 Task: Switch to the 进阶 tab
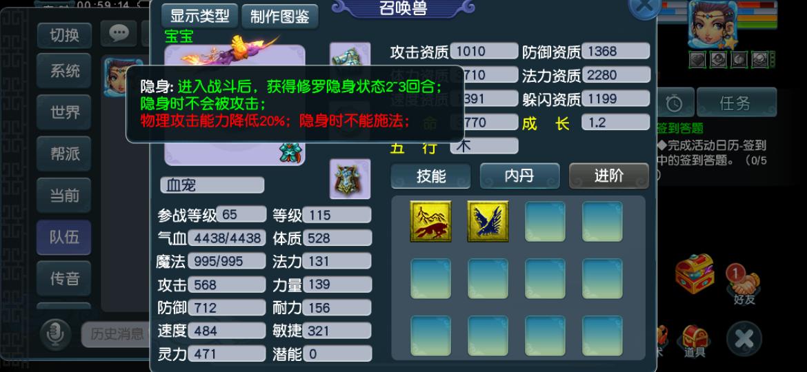[609, 176]
